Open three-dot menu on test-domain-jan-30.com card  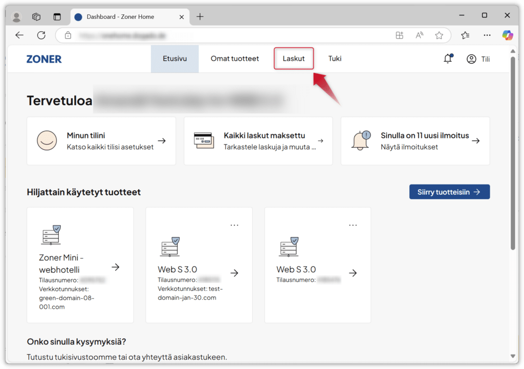coord(234,225)
